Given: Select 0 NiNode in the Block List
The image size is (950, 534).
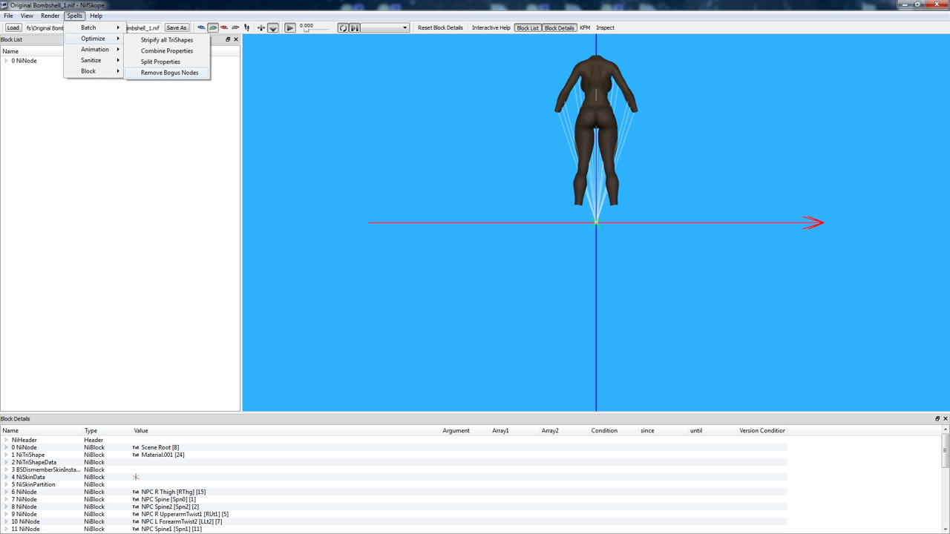Looking at the screenshot, I should click(24, 61).
